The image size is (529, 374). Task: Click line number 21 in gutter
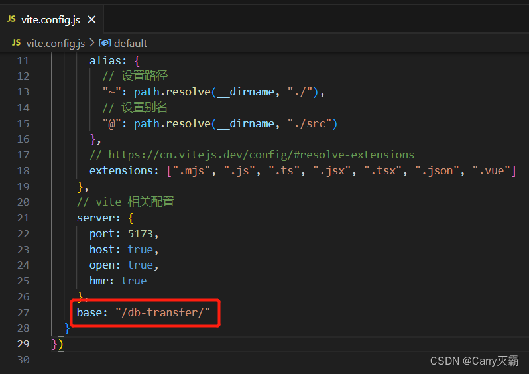click(x=23, y=218)
